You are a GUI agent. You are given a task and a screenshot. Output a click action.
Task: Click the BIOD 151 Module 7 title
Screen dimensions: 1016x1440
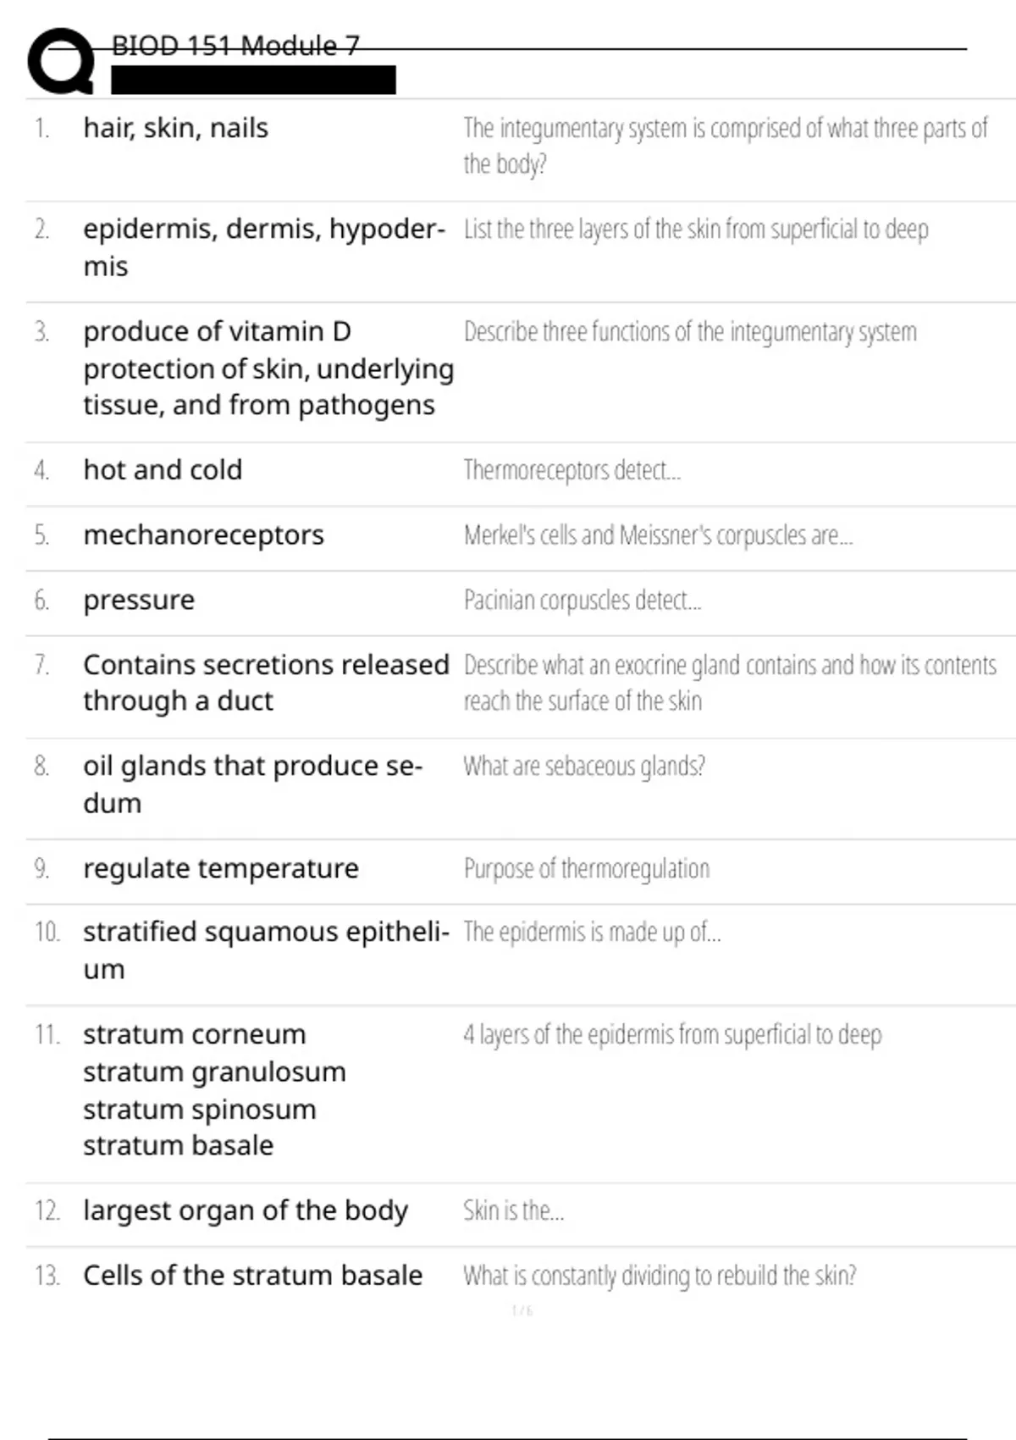click(235, 46)
